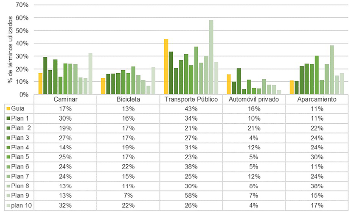Select the Transporte Público column header
351x213 pixels.
(x=191, y=99)
